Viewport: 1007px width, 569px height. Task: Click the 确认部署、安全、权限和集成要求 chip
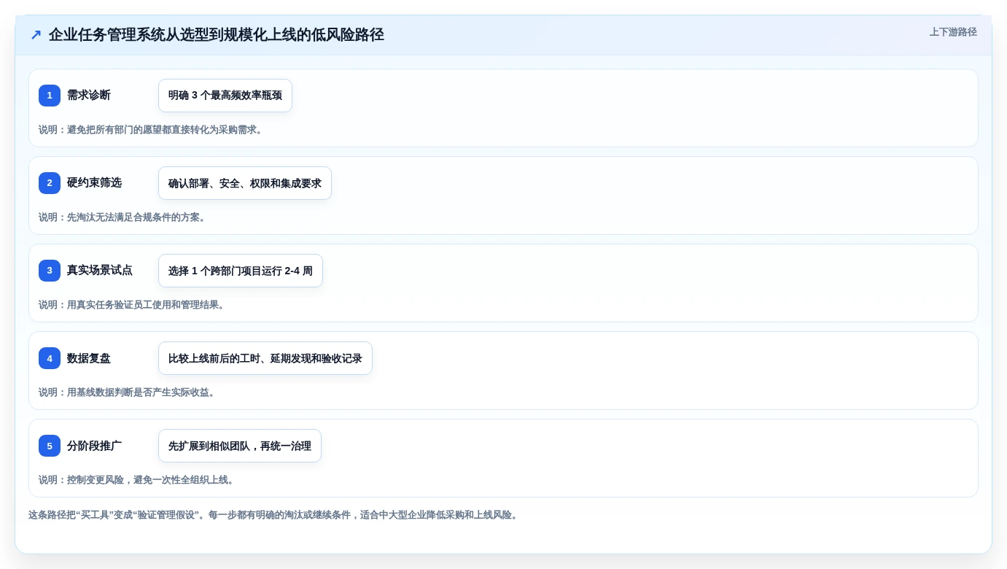point(245,183)
